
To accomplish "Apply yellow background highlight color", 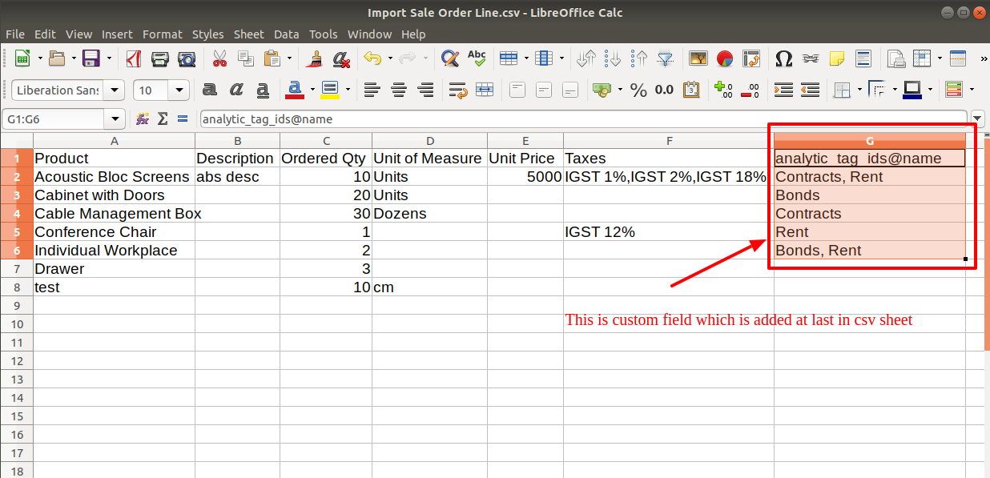I will pyautogui.click(x=330, y=90).
